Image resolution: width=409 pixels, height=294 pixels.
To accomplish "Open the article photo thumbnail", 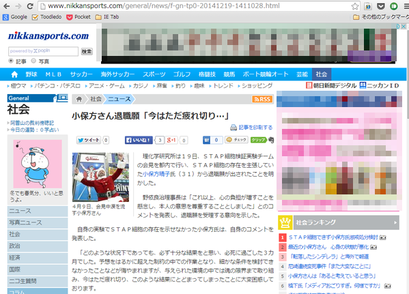I will (x=100, y=177).
